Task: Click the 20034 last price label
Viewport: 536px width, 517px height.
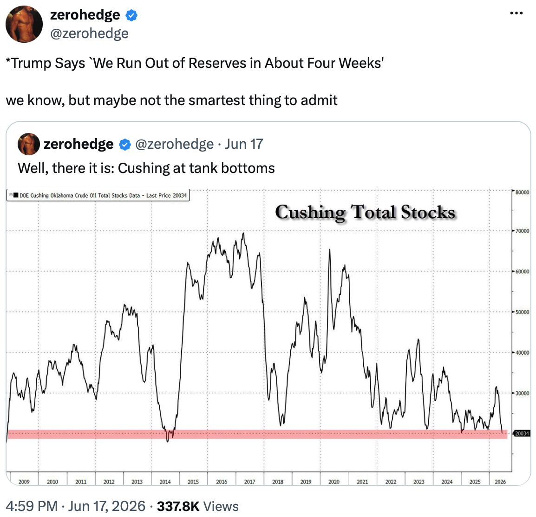Action: [522, 433]
